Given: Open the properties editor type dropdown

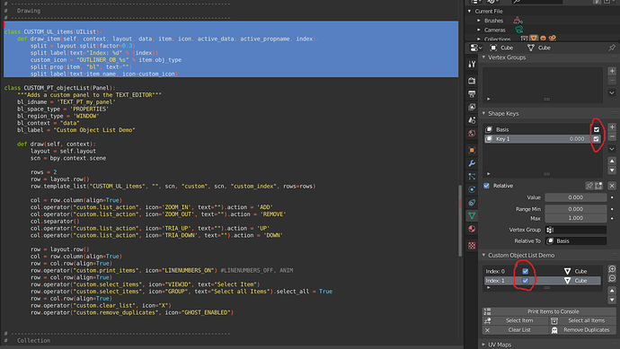Looking at the screenshot, I should pyautogui.click(x=475, y=48).
